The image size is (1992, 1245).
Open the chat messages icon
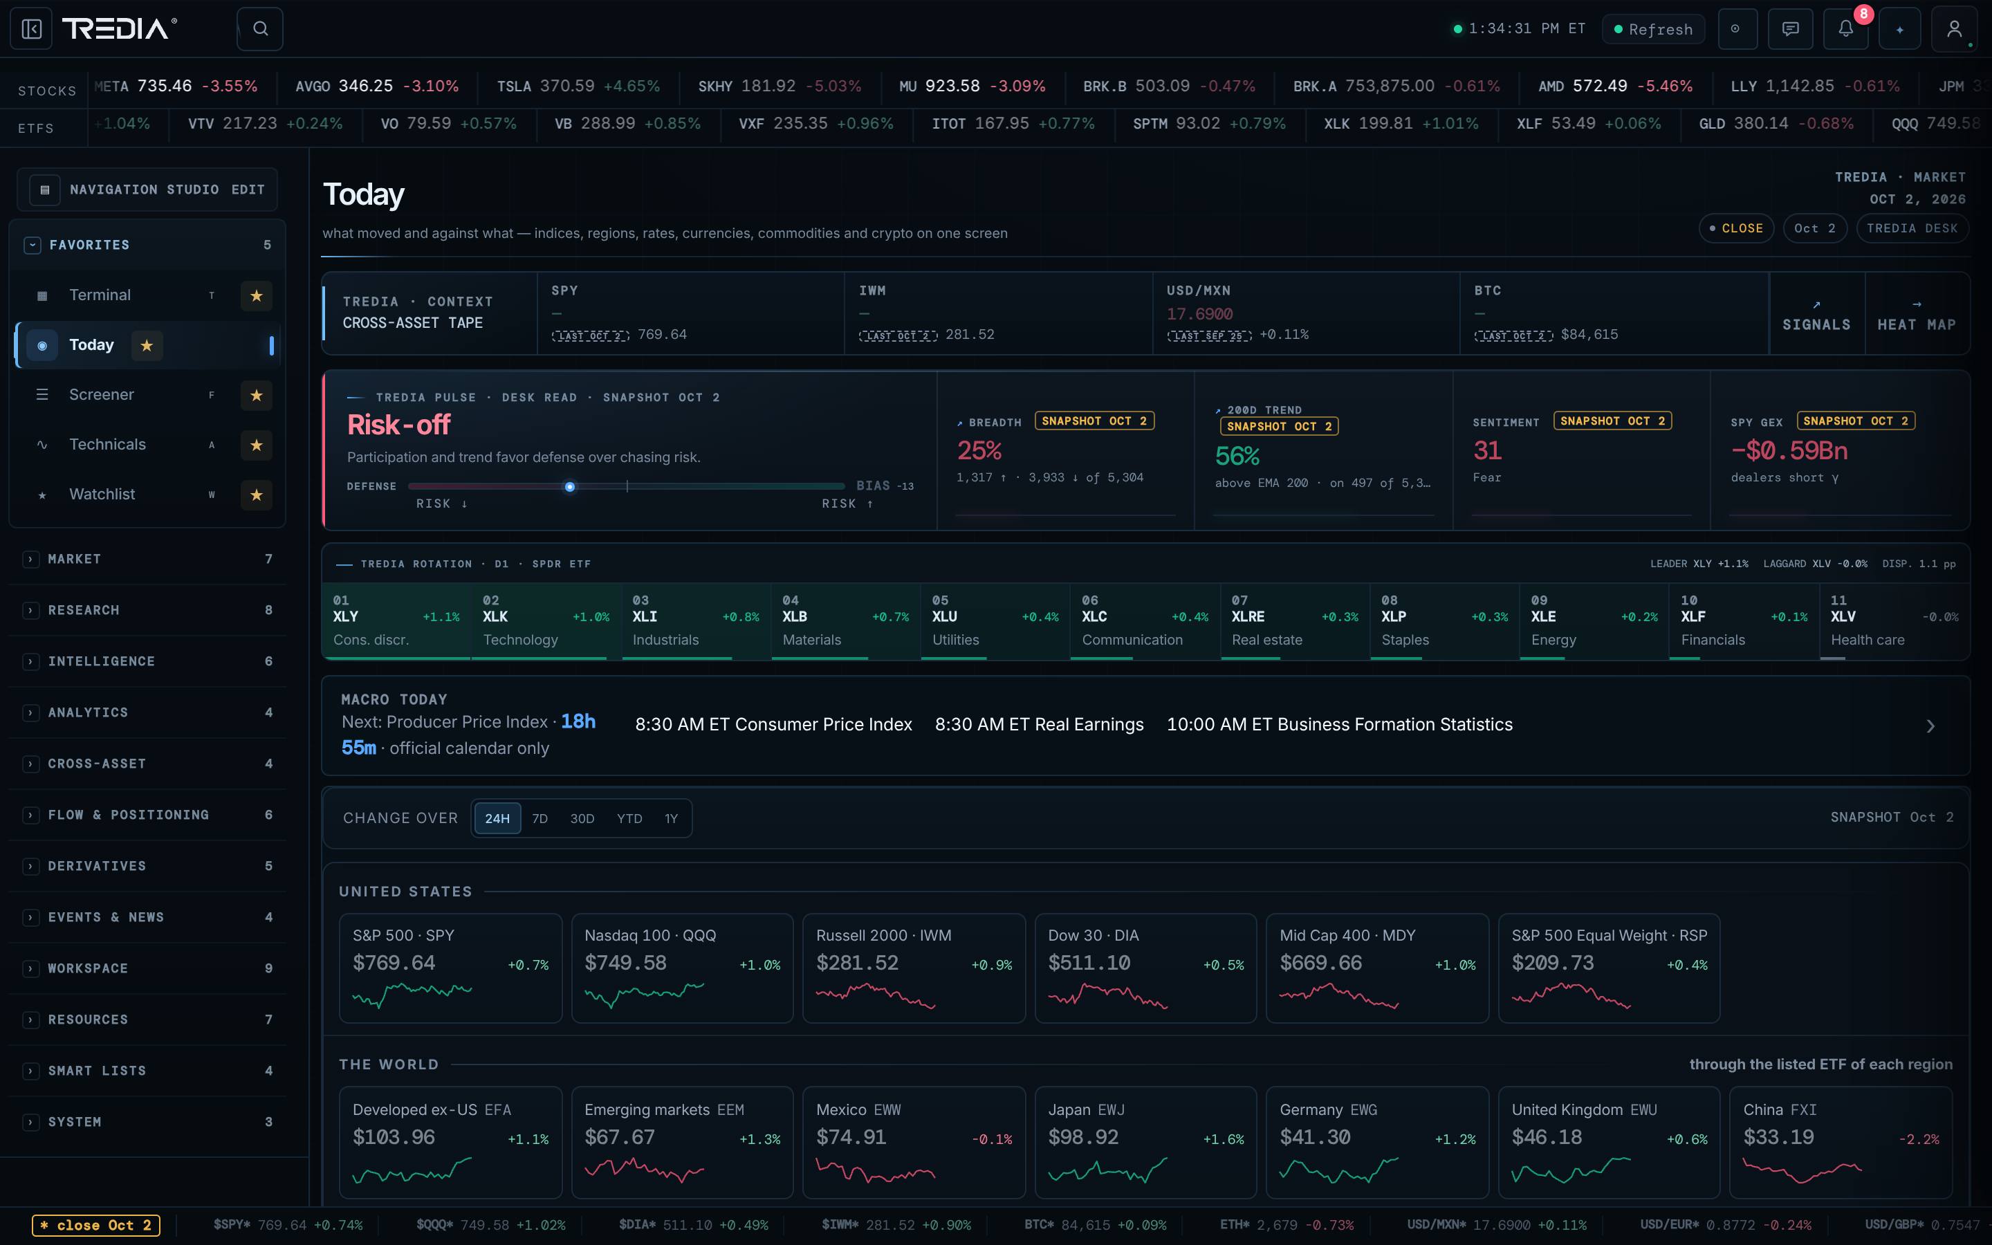point(1790,29)
